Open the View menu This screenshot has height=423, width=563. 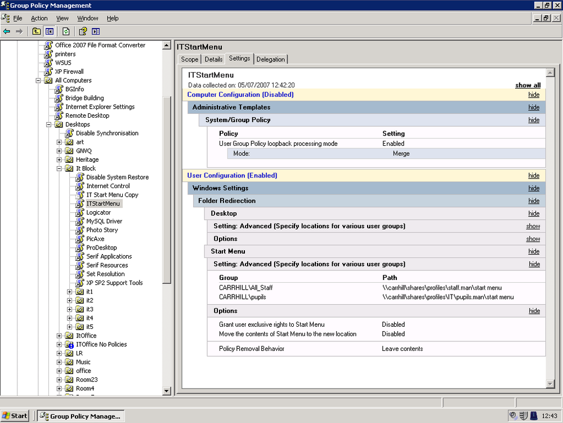pos(62,19)
